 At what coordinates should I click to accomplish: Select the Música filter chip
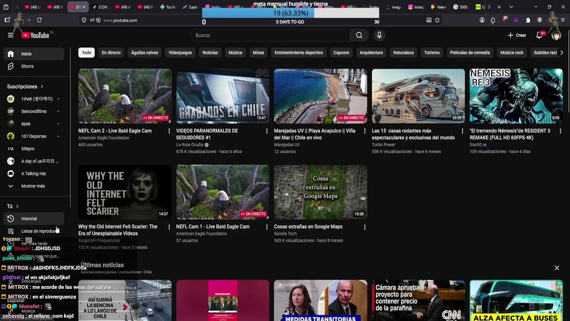pyautogui.click(x=235, y=53)
